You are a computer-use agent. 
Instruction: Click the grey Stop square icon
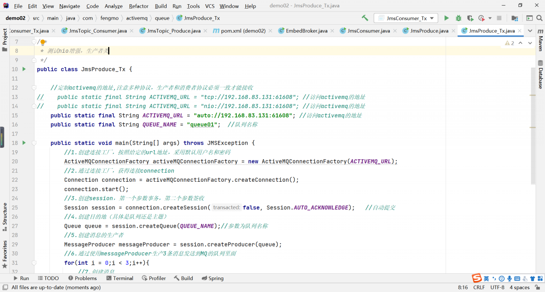click(499, 18)
